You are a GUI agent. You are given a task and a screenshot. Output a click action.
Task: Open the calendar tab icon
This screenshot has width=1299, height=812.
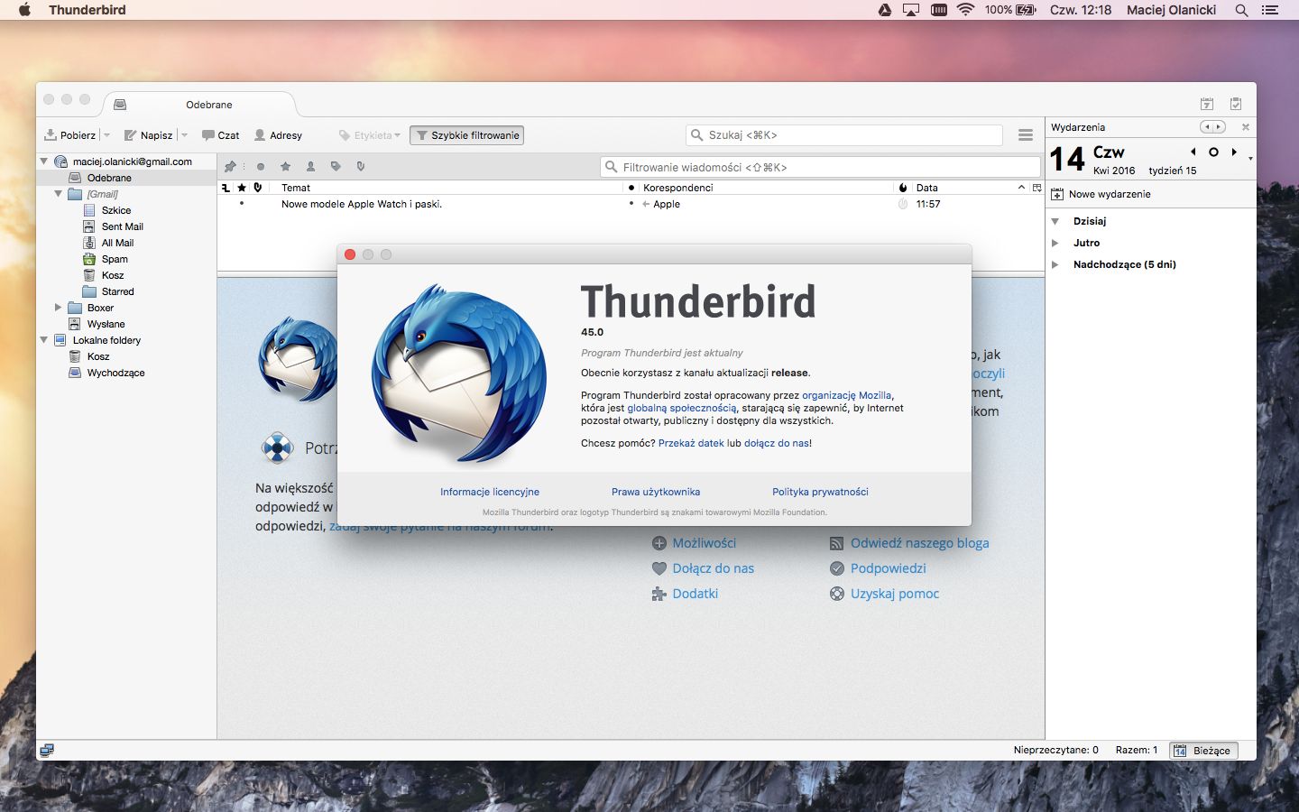click(x=1207, y=104)
